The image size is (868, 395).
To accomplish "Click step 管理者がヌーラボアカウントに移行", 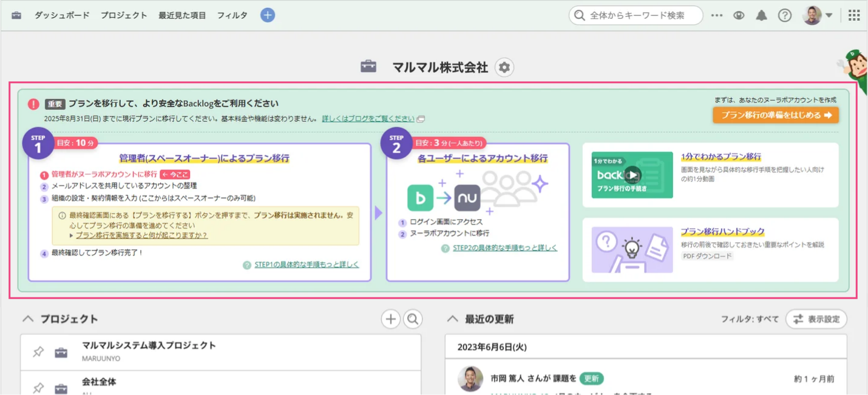I will point(104,175).
